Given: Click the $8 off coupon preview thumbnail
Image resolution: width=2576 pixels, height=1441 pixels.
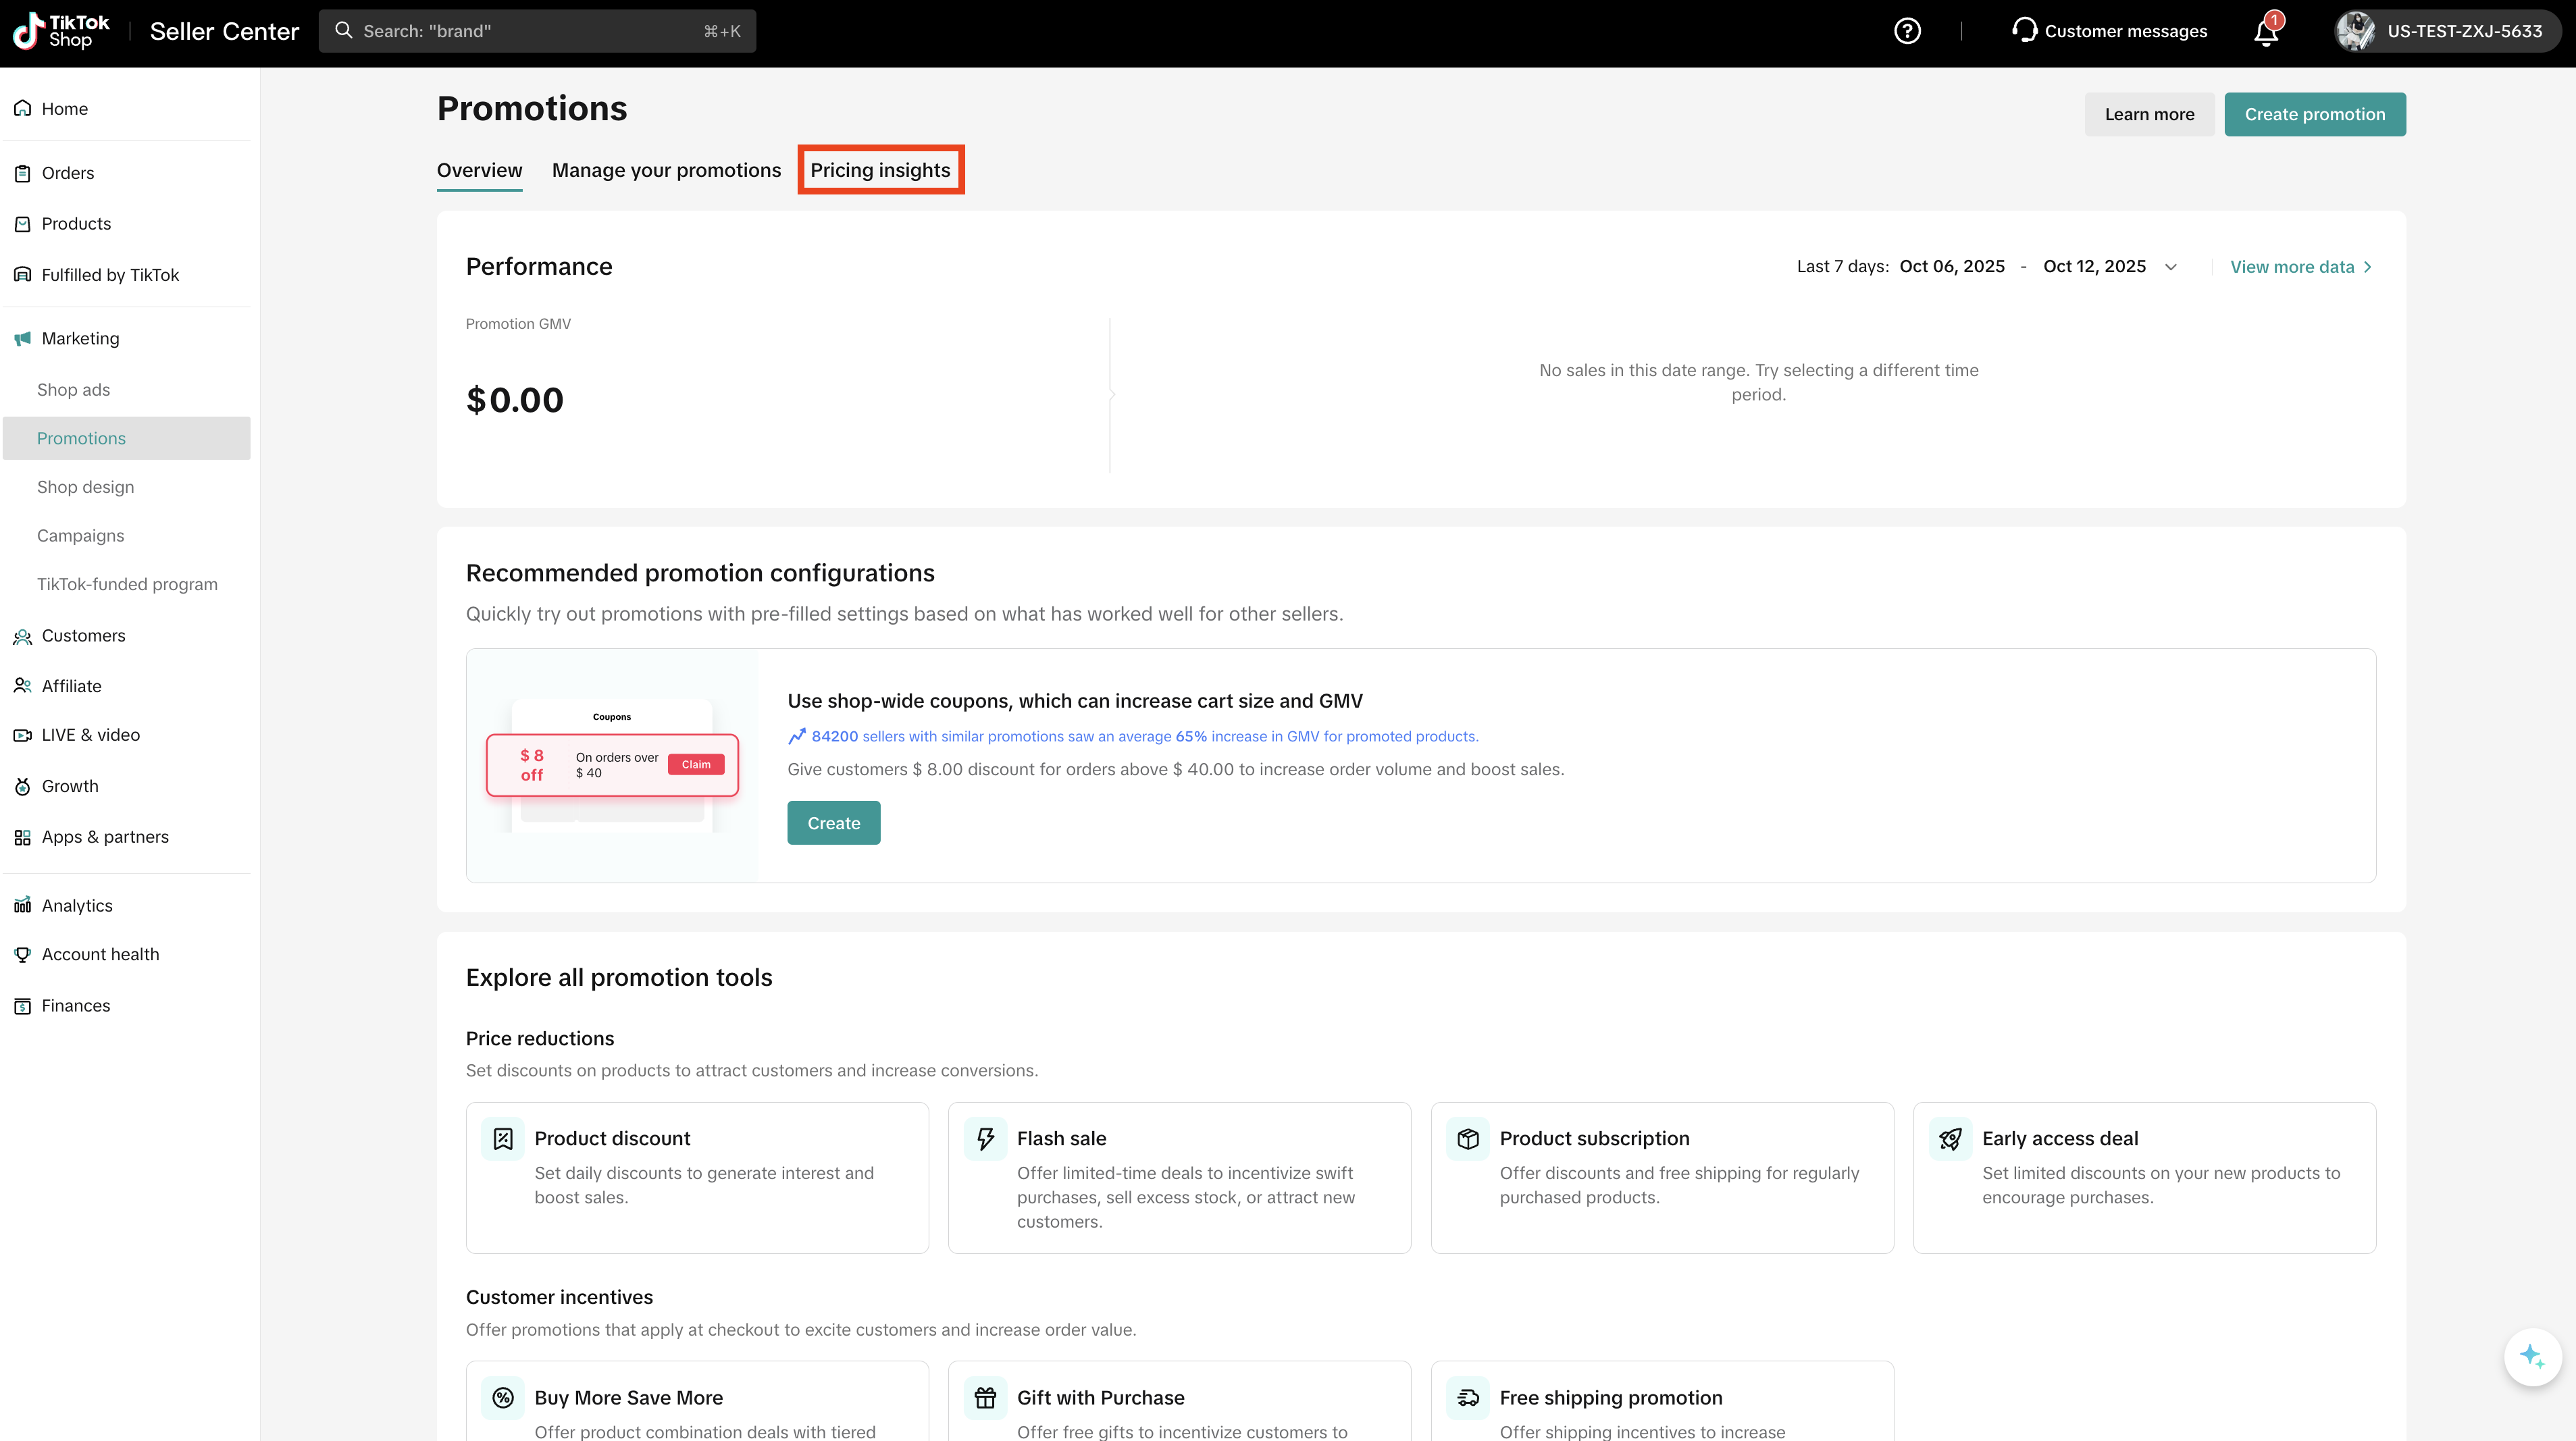Looking at the screenshot, I should pos(612,765).
